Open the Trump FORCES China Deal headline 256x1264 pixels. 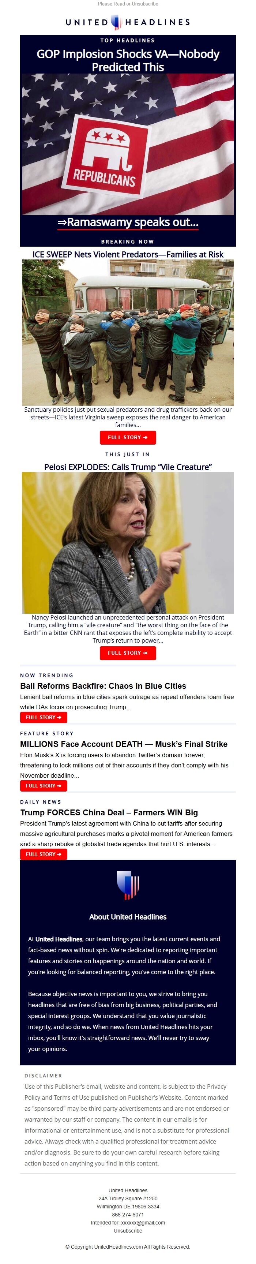(109, 812)
